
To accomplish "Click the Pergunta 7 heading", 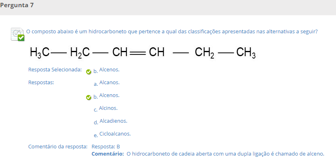I will pos(17,5).
